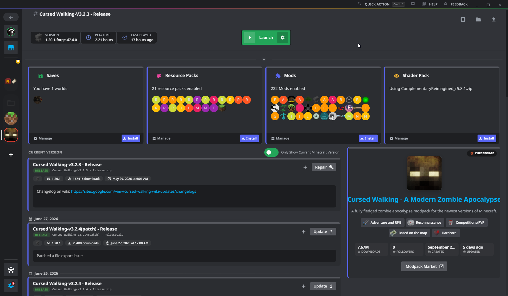Click the green glowing mod icon
The height and width of the screenshot is (296, 508).
coord(366,100)
